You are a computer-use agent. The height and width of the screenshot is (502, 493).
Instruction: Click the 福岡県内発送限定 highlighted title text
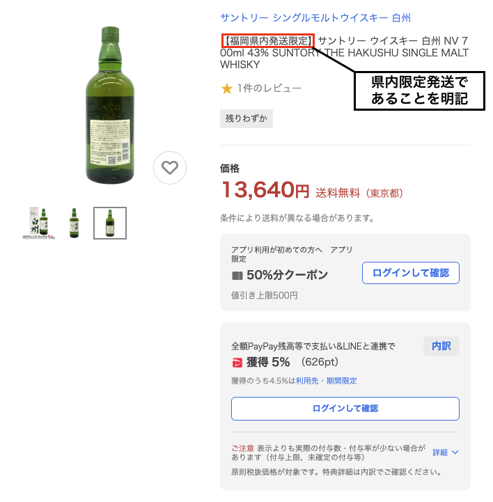click(268, 41)
